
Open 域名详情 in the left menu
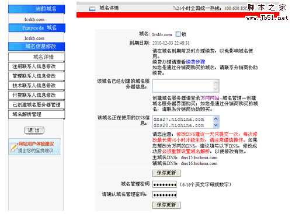point(37,57)
